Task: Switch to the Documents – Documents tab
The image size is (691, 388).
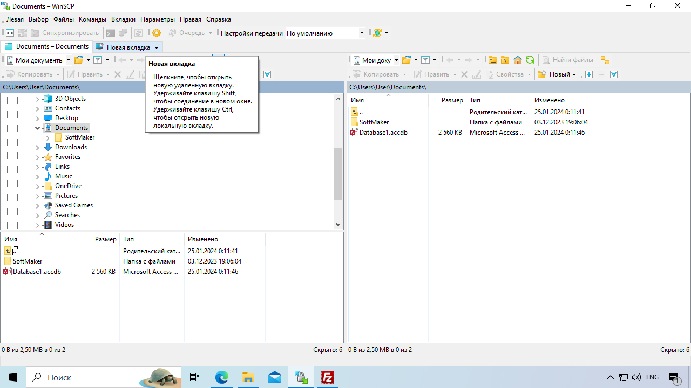Action: point(47,47)
